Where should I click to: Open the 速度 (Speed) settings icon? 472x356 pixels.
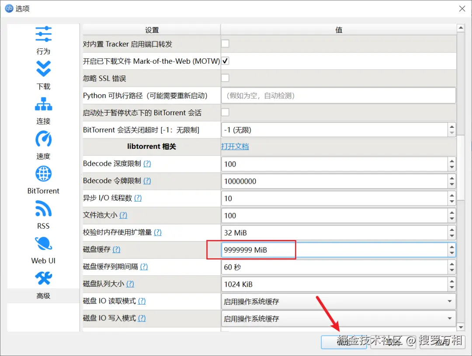click(x=43, y=138)
